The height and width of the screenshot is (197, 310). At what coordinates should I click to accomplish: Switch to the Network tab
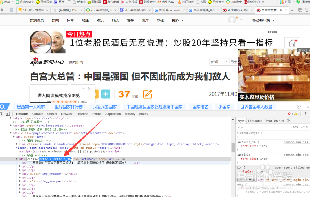tap(67, 114)
